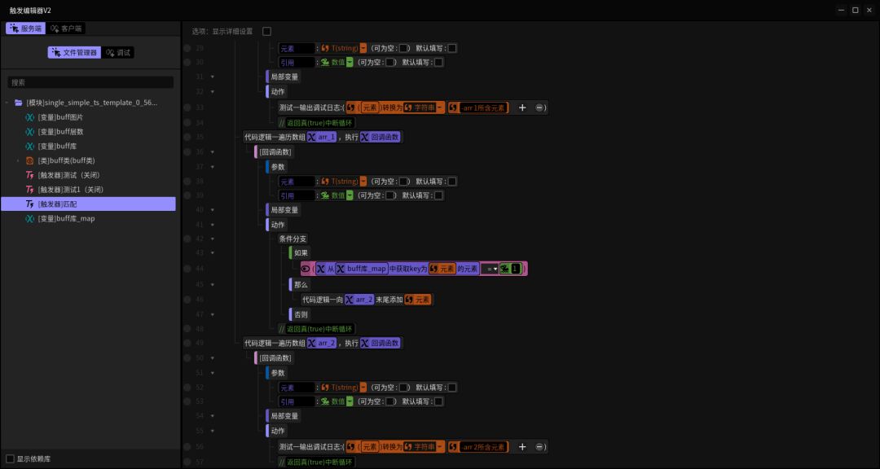Click the breakpoint circle on line 44

(x=187, y=270)
